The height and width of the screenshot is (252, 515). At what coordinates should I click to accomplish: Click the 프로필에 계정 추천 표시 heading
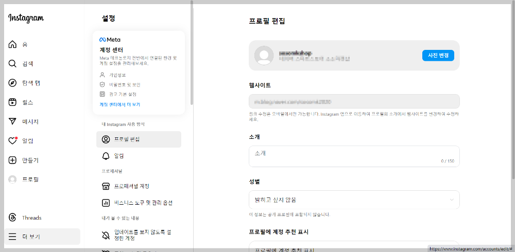[x=279, y=232]
